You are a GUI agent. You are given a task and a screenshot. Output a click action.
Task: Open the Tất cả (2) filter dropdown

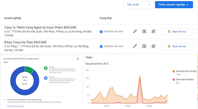click(139, 5)
